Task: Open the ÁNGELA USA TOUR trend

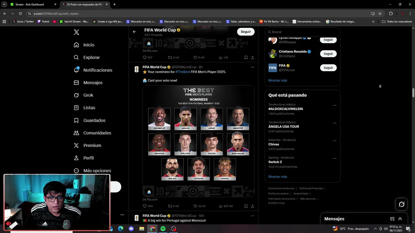Action: 284,127
